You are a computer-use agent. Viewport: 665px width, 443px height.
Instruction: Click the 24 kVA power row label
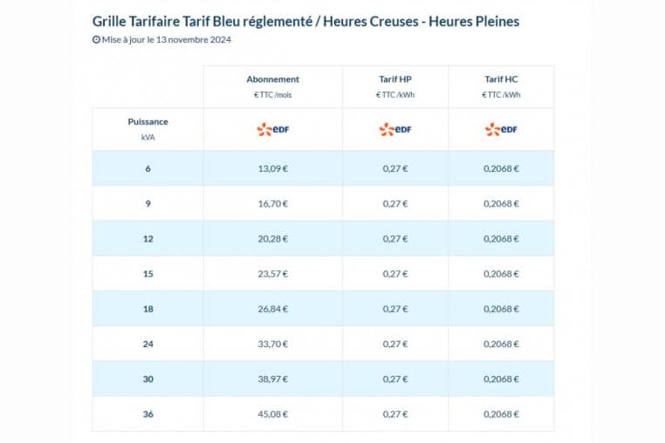[x=147, y=344]
